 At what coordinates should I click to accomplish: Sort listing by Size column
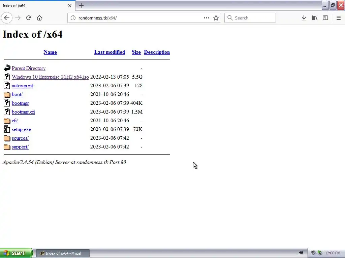[x=136, y=52]
